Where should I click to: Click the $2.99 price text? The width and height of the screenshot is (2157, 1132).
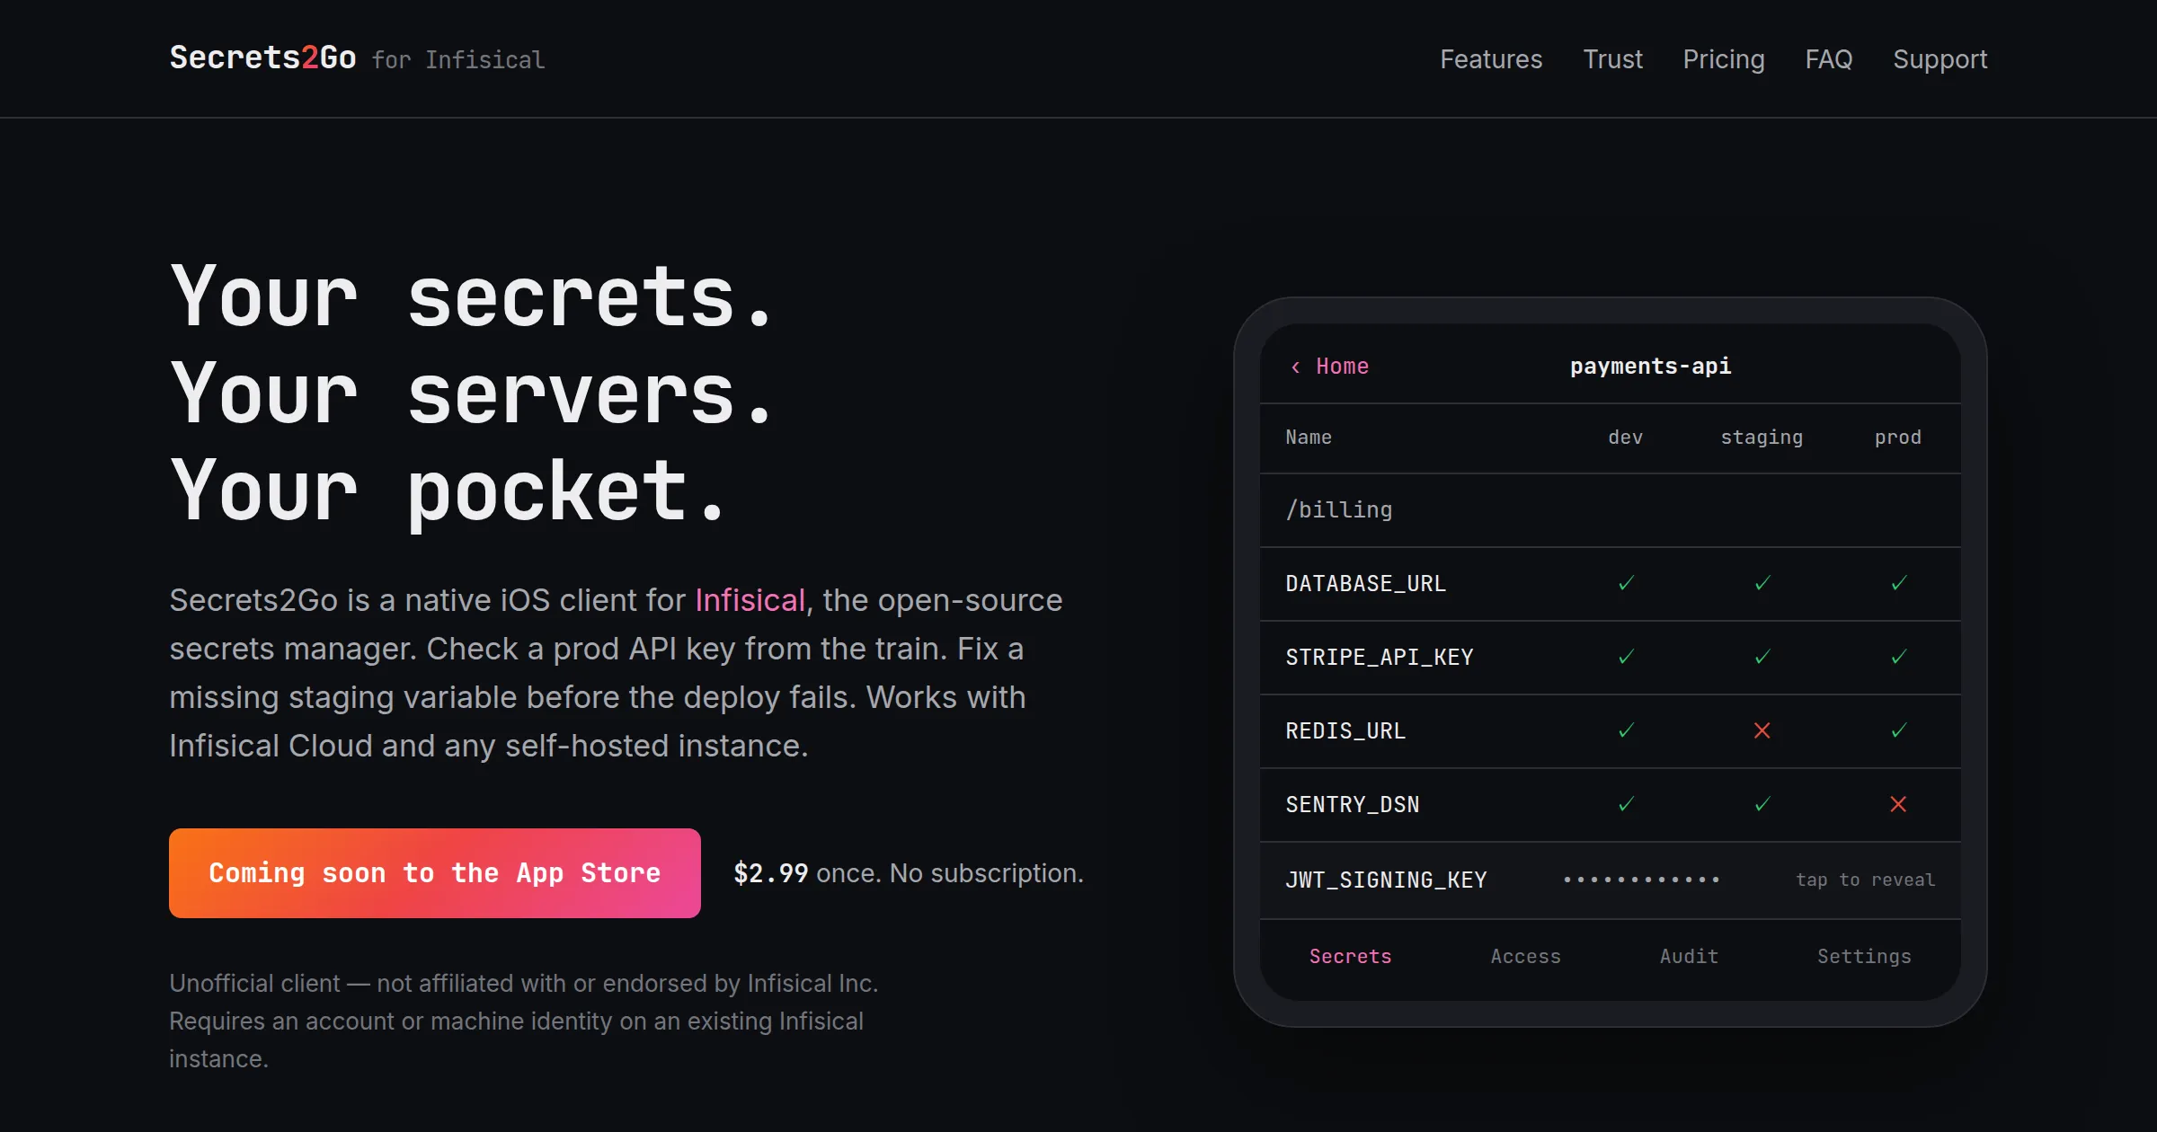coord(770,873)
